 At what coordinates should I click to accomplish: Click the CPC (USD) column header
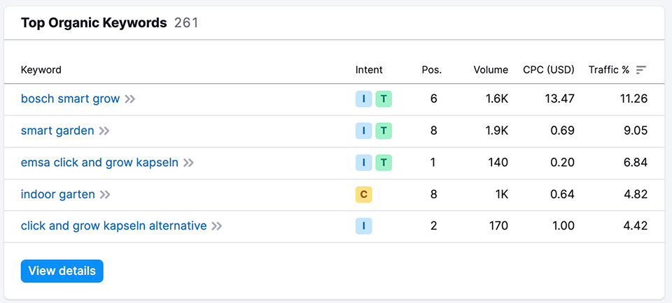(x=549, y=70)
